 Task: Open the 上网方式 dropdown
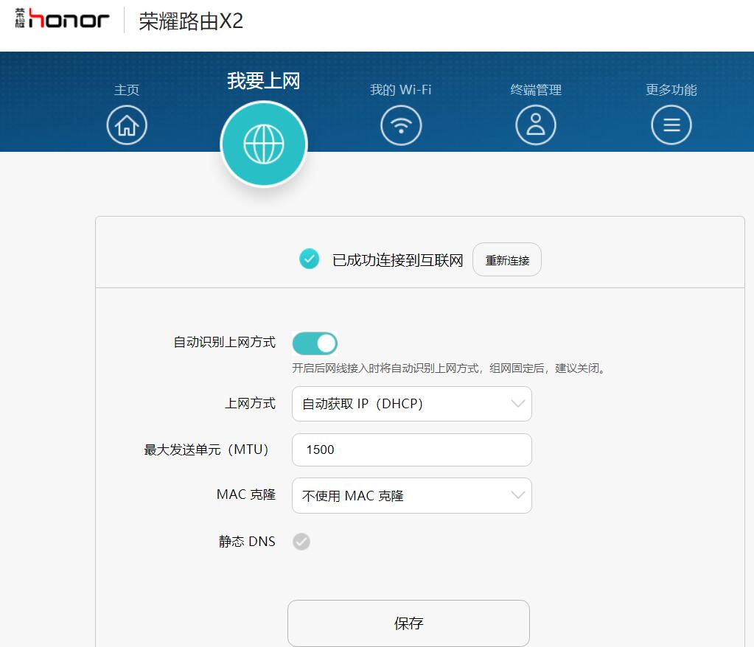[411, 404]
